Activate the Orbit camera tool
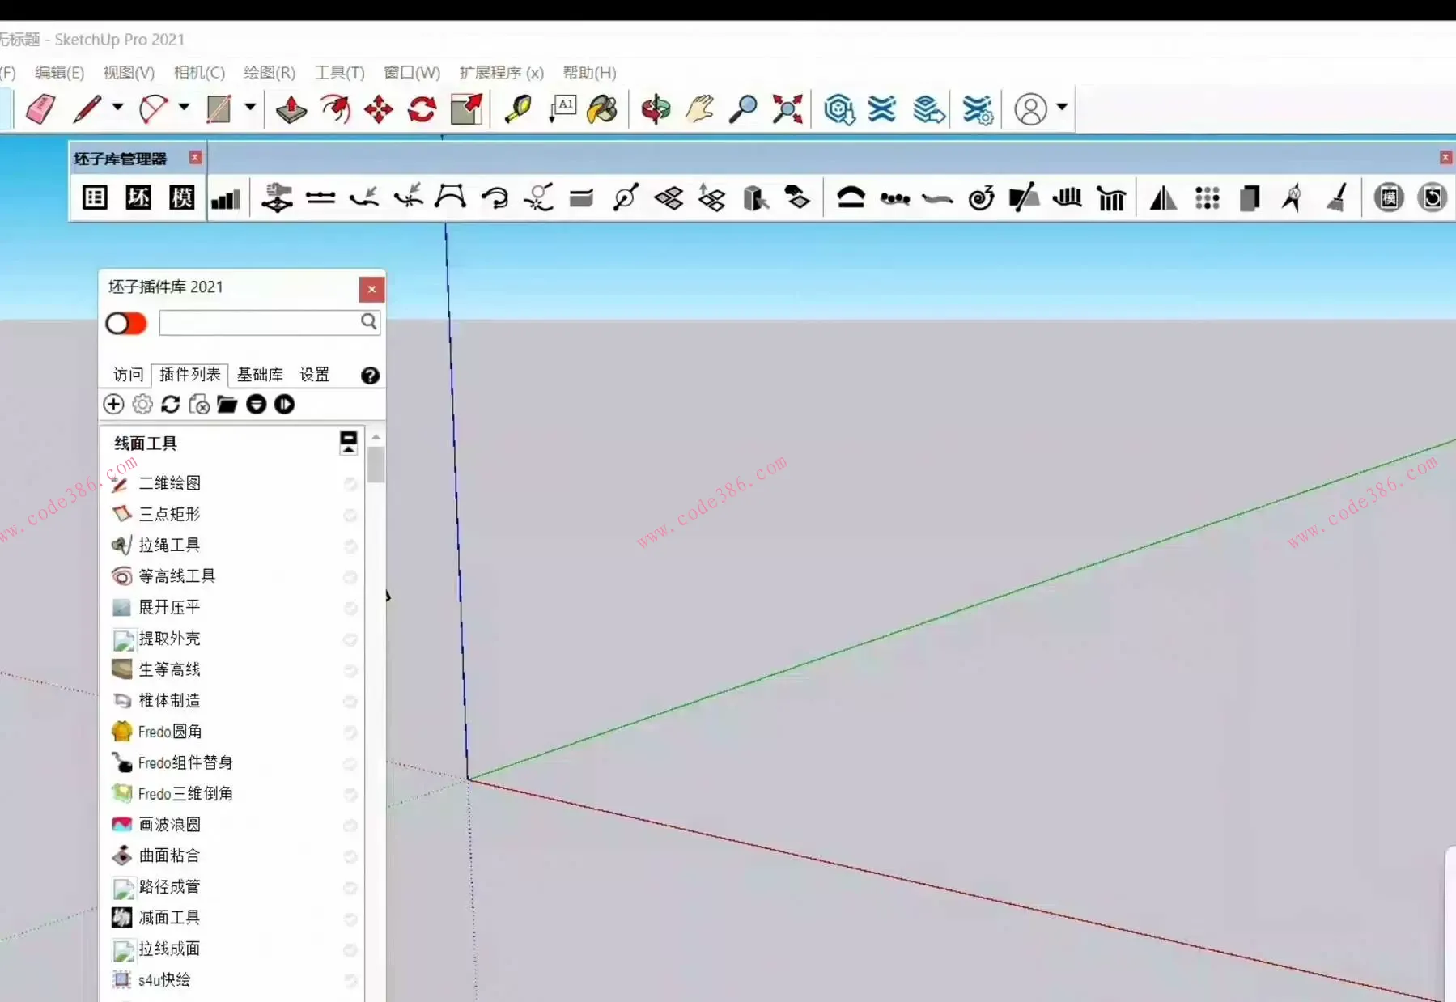Image resolution: width=1456 pixels, height=1002 pixels. tap(656, 108)
